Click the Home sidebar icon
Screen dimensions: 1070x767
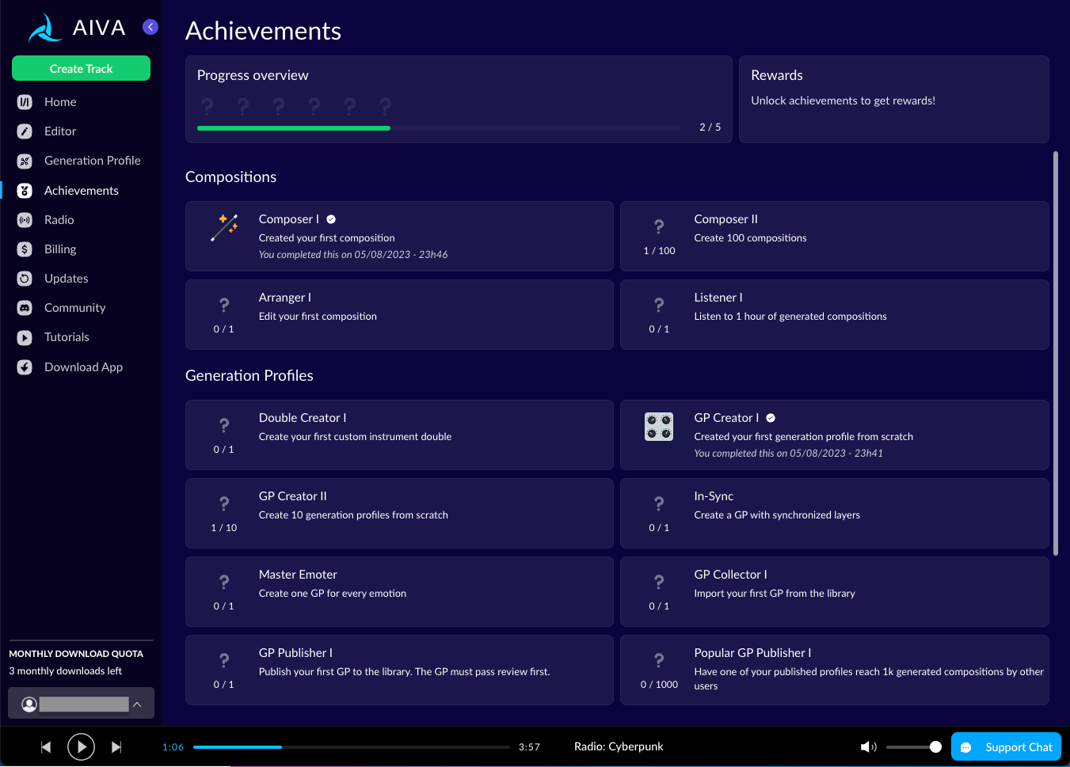pyautogui.click(x=25, y=102)
